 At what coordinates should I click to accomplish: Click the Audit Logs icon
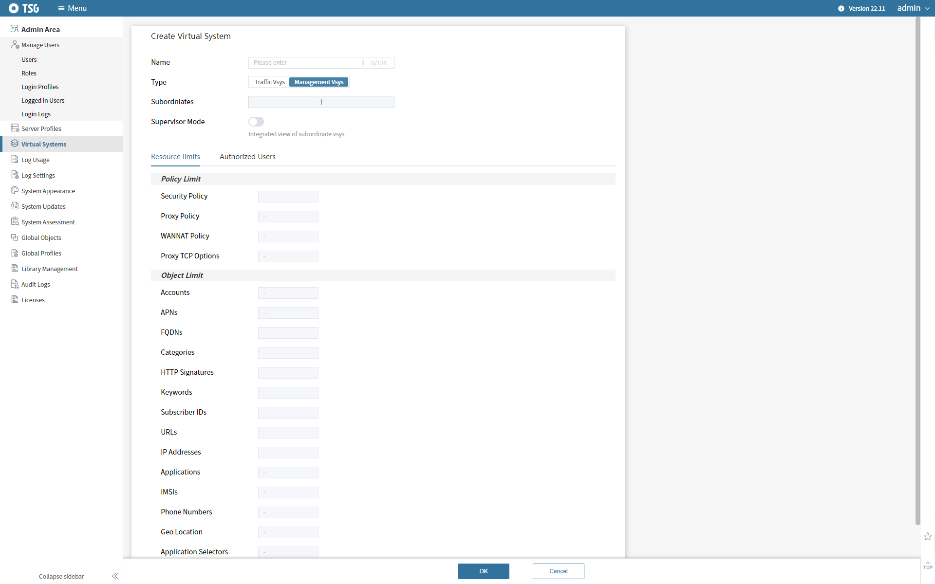point(15,284)
